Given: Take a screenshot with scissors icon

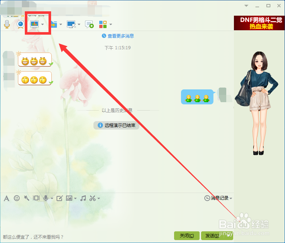Looking at the screenshot, I should 92,198.
